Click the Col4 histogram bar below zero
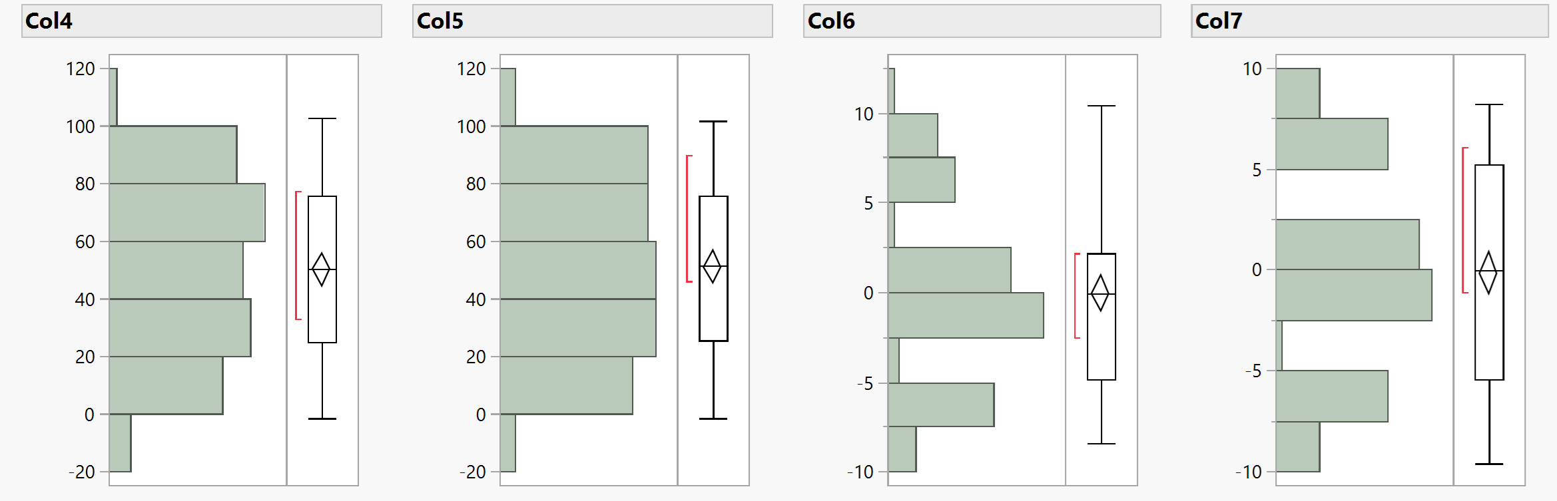Image resolution: width=1557 pixels, height=501 pixels. [120, 442]
